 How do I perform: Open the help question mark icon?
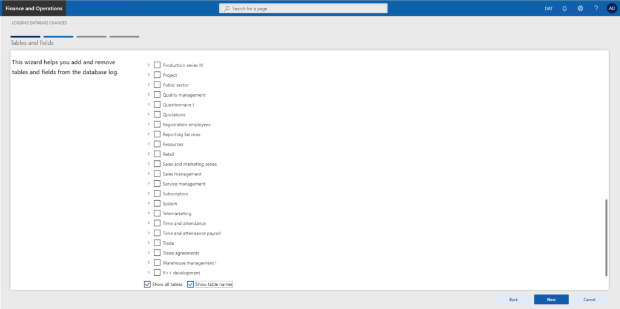(596, 8)
